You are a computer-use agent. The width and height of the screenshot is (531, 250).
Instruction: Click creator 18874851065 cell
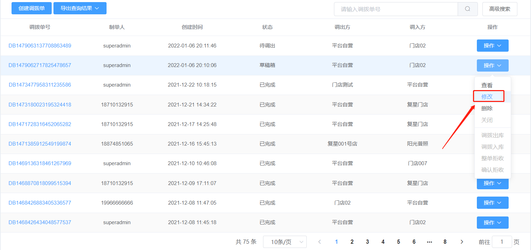(117, 144)
